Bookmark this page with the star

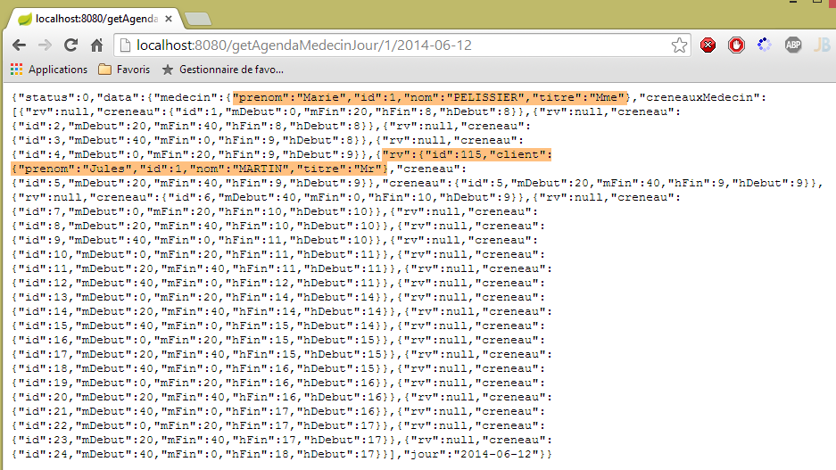(679, 45)
